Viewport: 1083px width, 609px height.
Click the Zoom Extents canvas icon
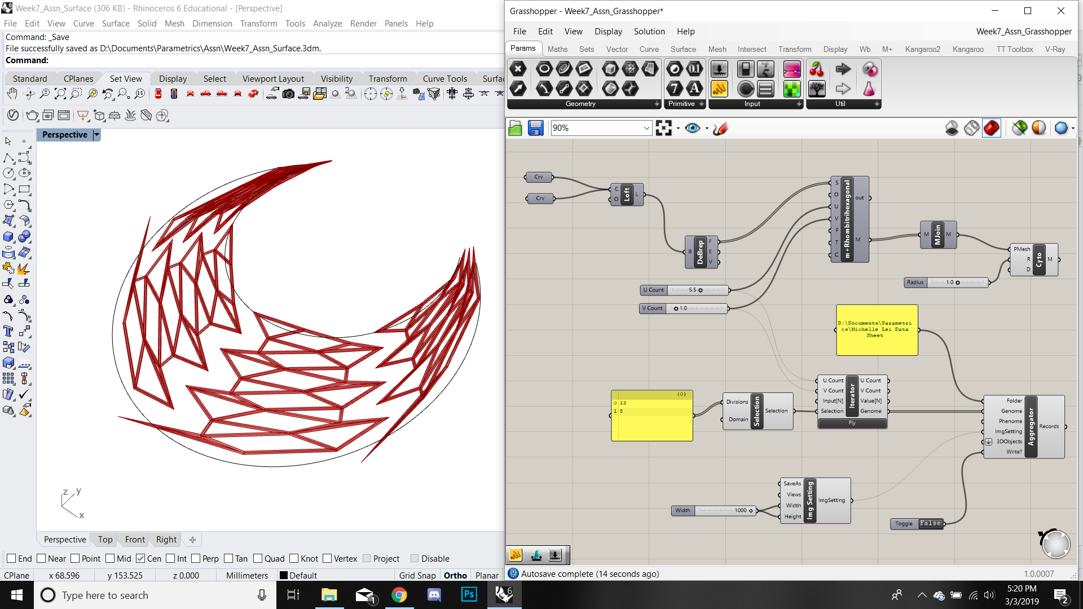664,129
